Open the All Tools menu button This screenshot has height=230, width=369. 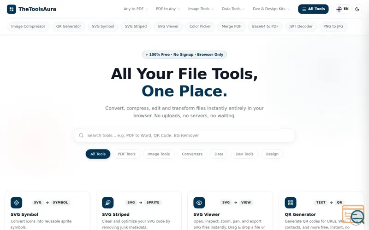pyautogui.click(x=313, y=9)
